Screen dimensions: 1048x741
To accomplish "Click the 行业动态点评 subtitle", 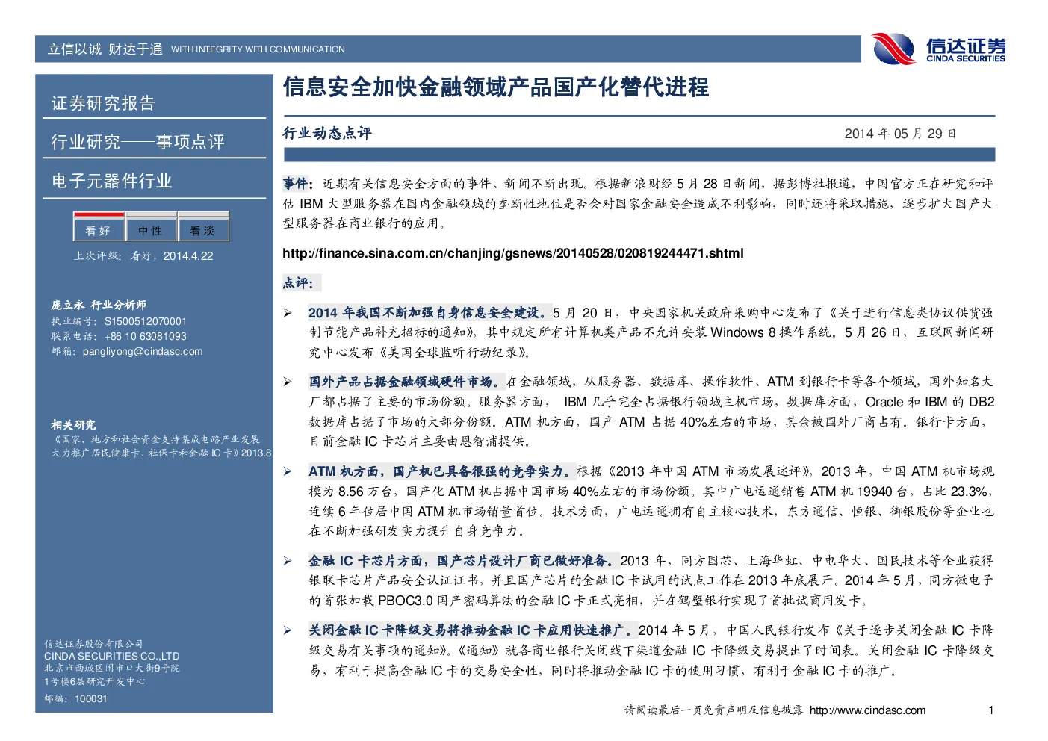I will 326,134.
